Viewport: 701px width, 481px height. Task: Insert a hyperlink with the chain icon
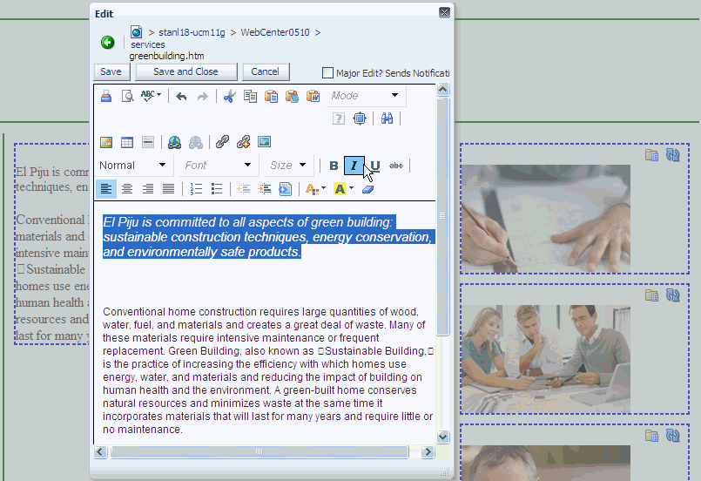(222, 142)
